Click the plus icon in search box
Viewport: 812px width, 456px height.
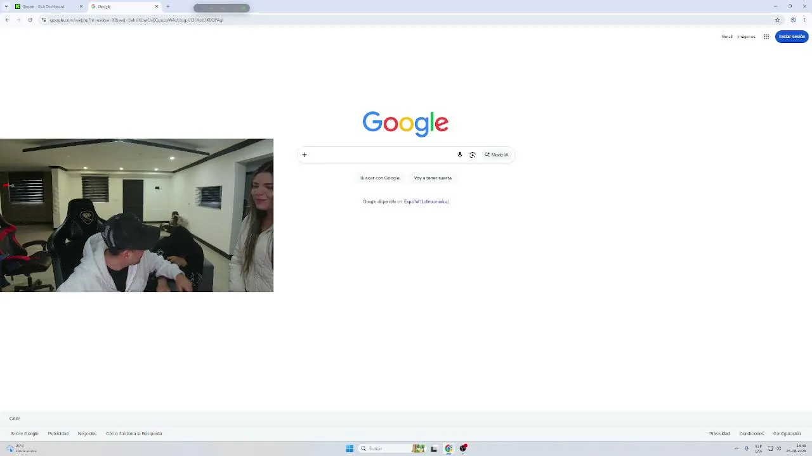(x=304, y=155)
